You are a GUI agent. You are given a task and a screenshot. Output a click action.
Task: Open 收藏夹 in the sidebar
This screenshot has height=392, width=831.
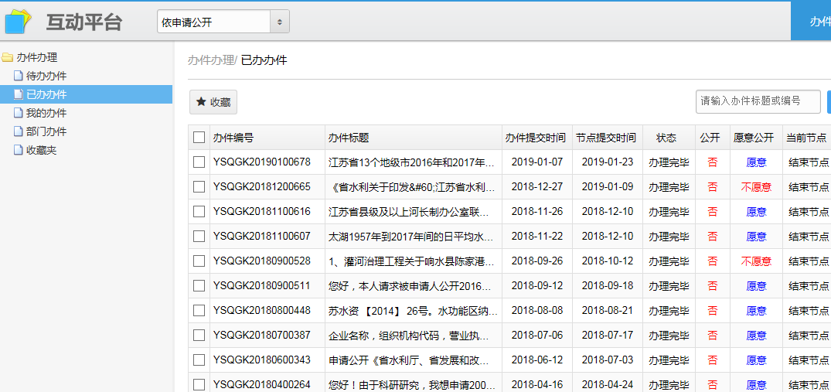[x=41, y=151]
